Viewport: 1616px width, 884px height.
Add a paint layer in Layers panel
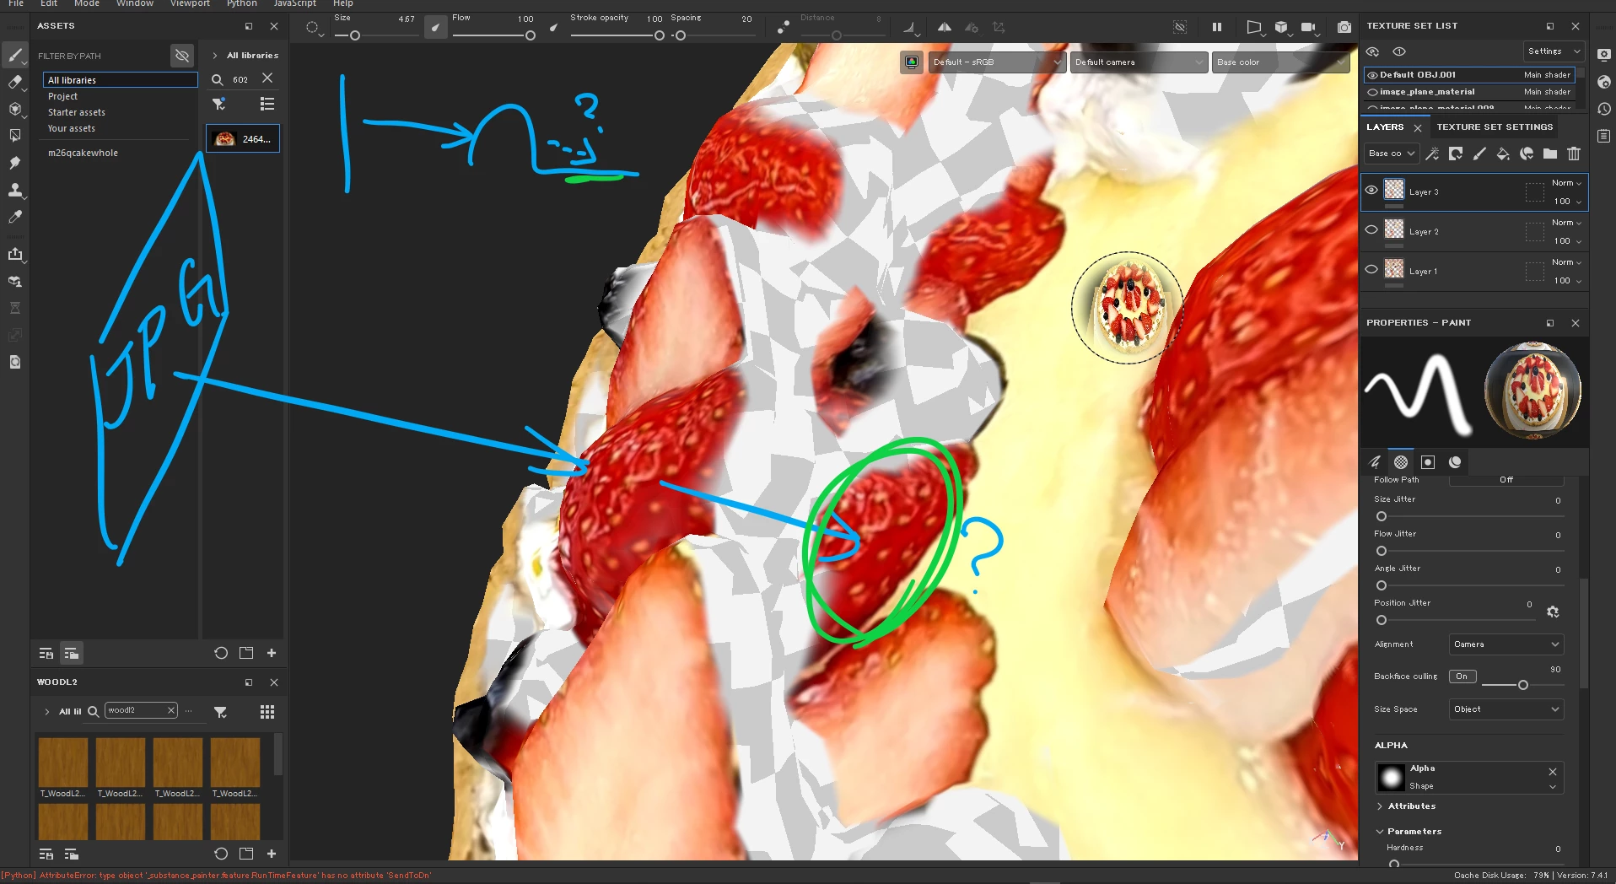click(x=1479, y=154)
